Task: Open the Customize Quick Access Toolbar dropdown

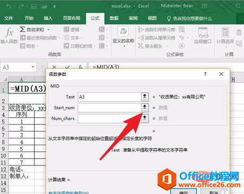Action: pos(55,6)
